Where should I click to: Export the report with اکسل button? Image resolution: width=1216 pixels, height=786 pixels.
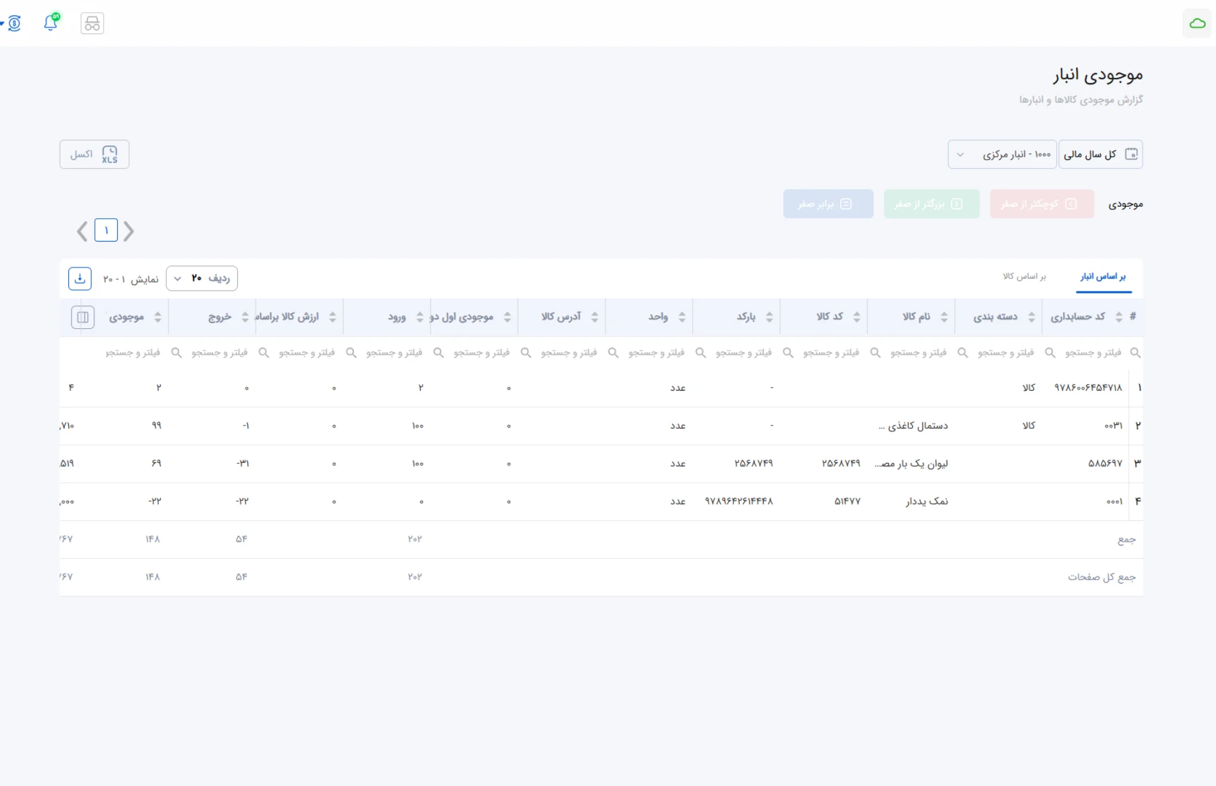[94, 154]
